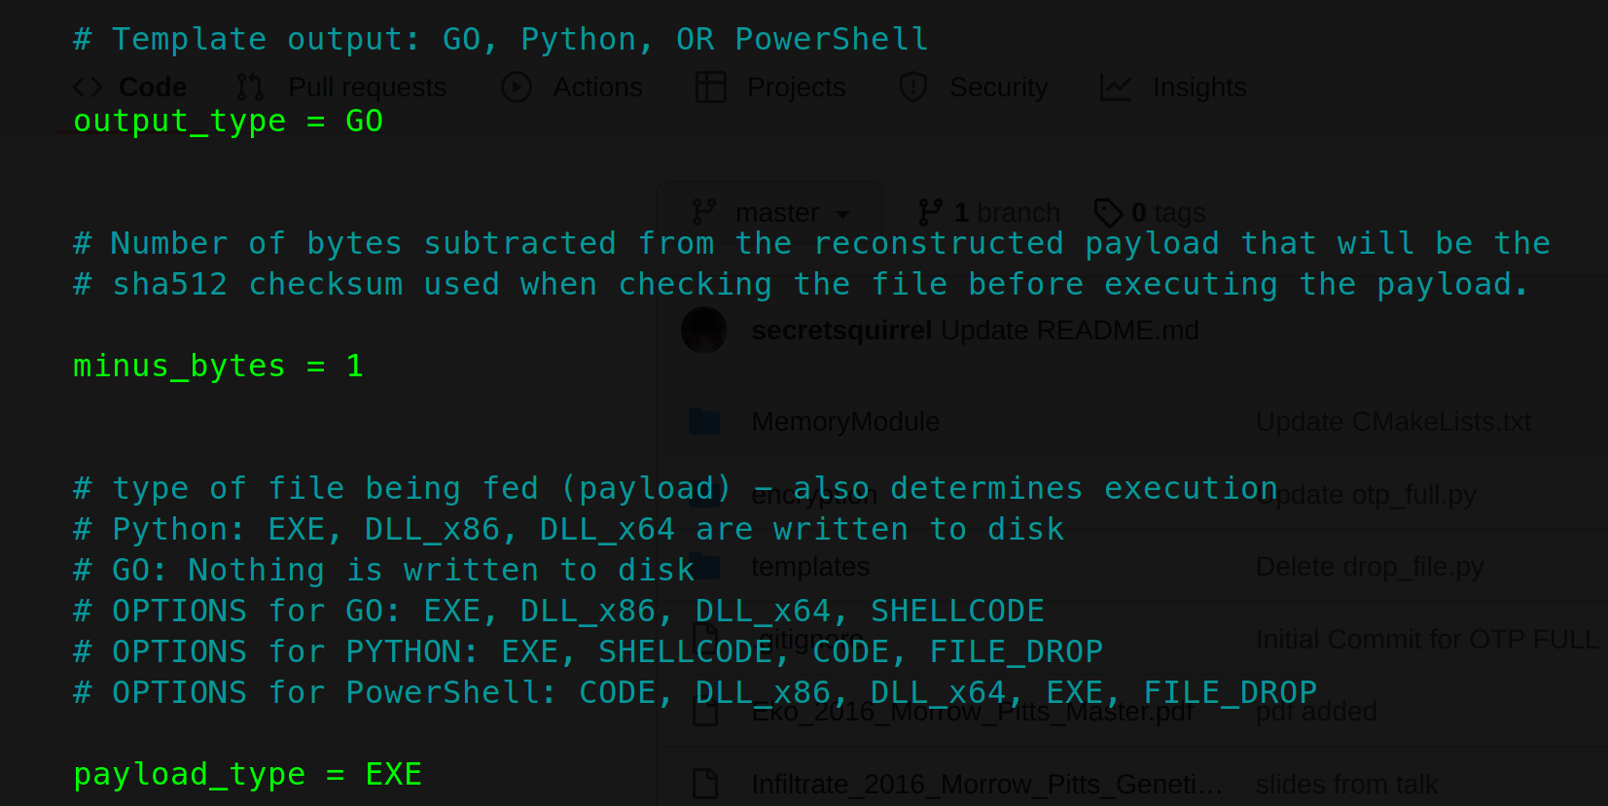This screenshot has width=1608, height=806.
Task: Open the master branch dropdown
Action: click(x=769, y=212)
